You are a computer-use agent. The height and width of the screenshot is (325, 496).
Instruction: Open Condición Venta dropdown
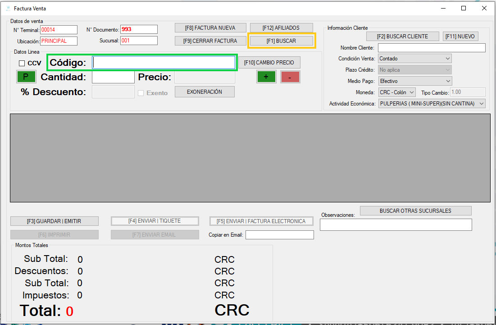pos(415,59)
